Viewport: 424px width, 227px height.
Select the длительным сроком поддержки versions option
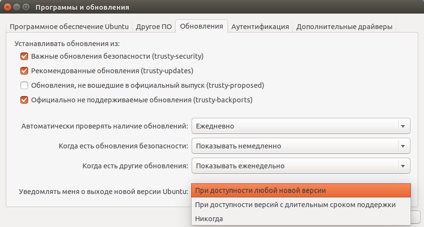(301, 205)
